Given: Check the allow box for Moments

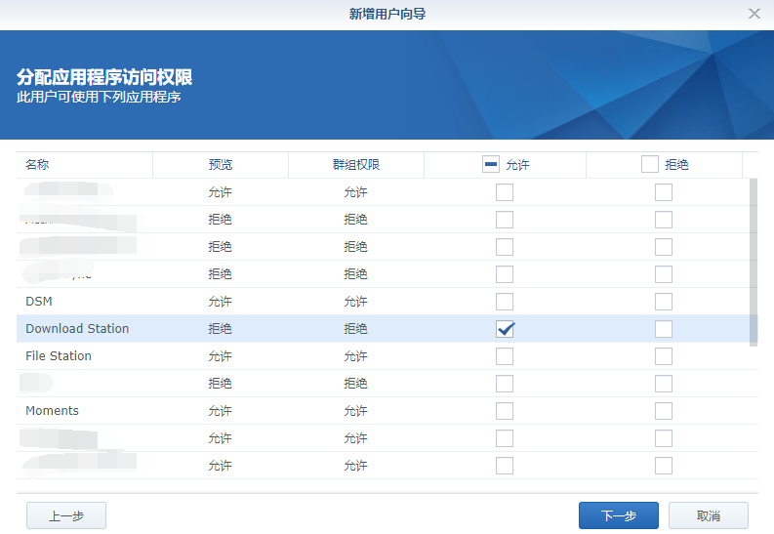Looking at the screenshot, I should pyautogui.click(x=505, y=411).
